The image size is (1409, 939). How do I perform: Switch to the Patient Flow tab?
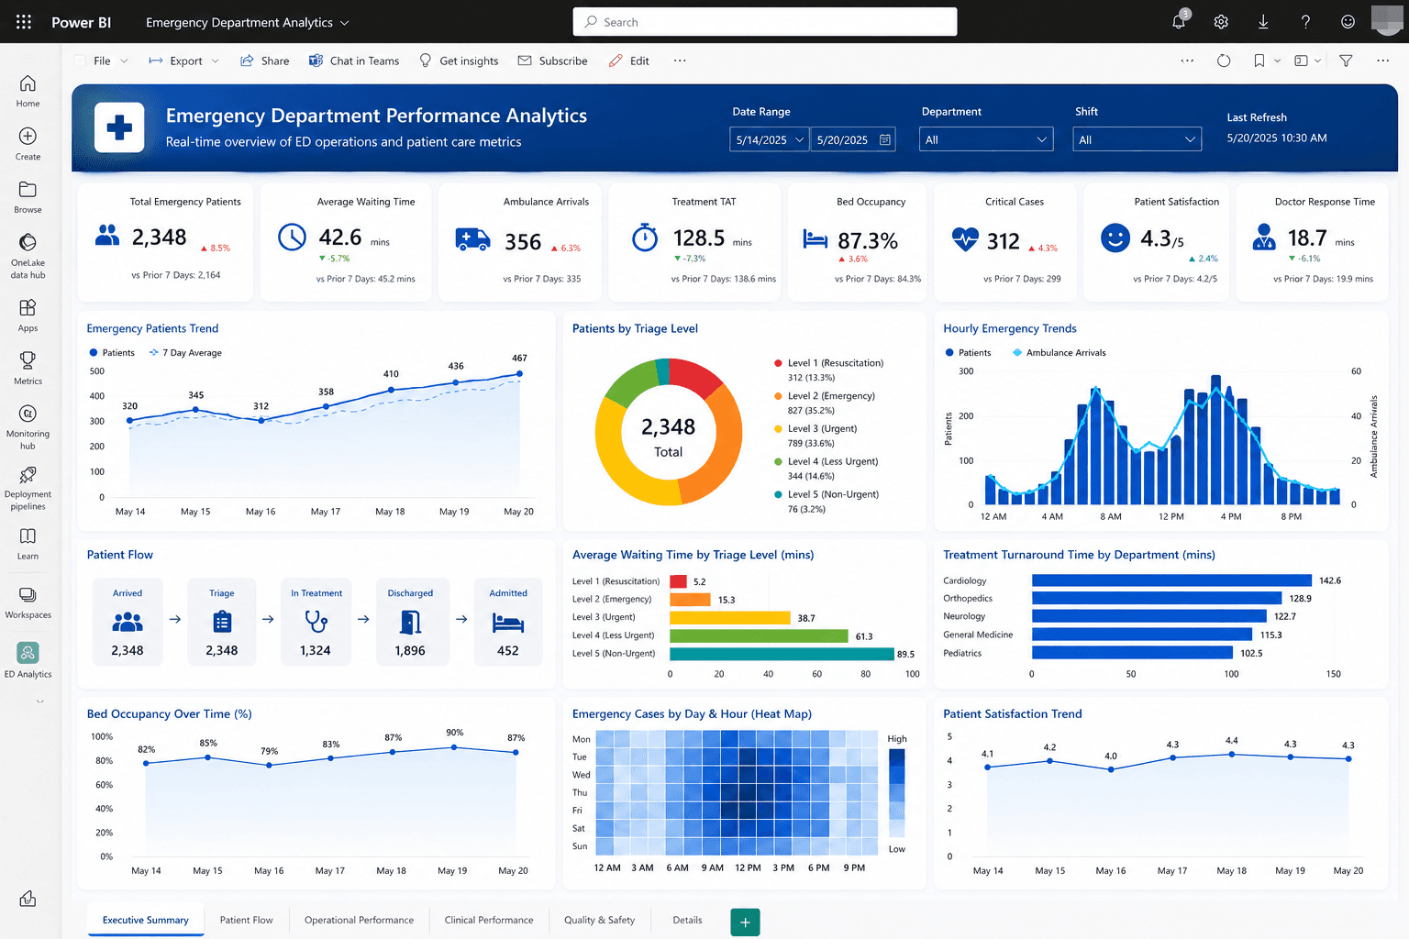[246, 920]
